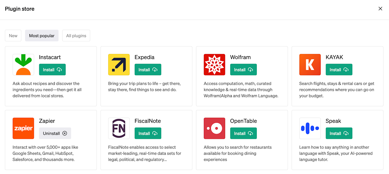
Task: Click the Instacart carrot logo icon
Action: (x=23, y=65)
